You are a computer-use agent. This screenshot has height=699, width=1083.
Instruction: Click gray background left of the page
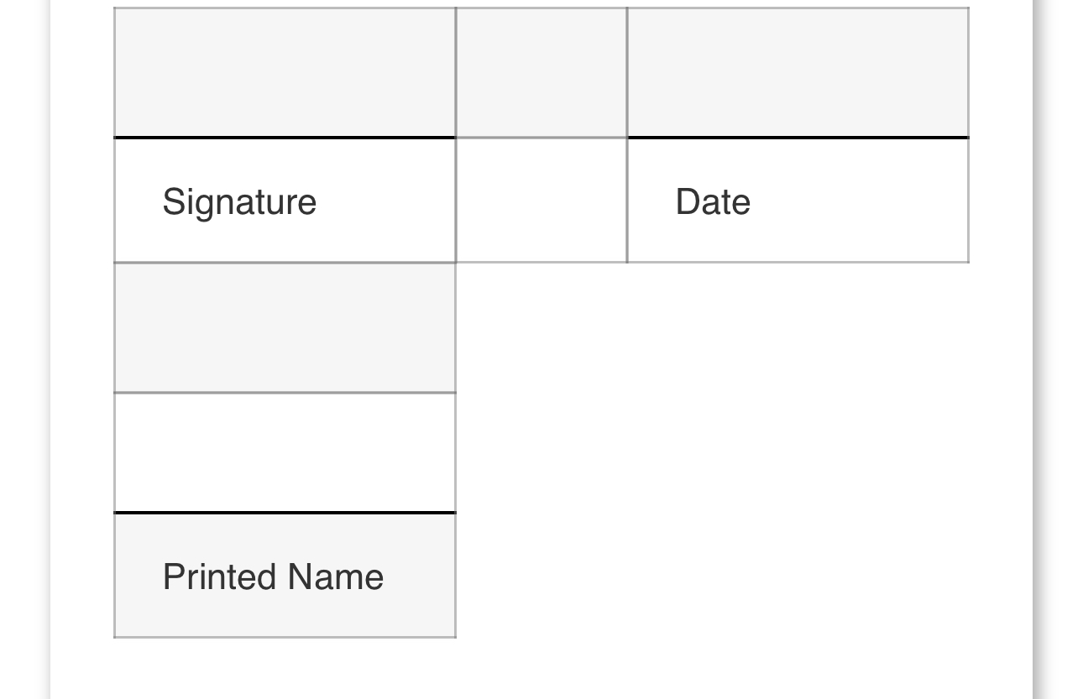coord(24,336)
